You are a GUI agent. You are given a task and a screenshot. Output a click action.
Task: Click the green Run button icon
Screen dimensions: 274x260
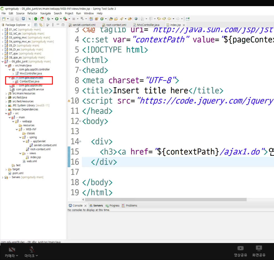point(57,19)
